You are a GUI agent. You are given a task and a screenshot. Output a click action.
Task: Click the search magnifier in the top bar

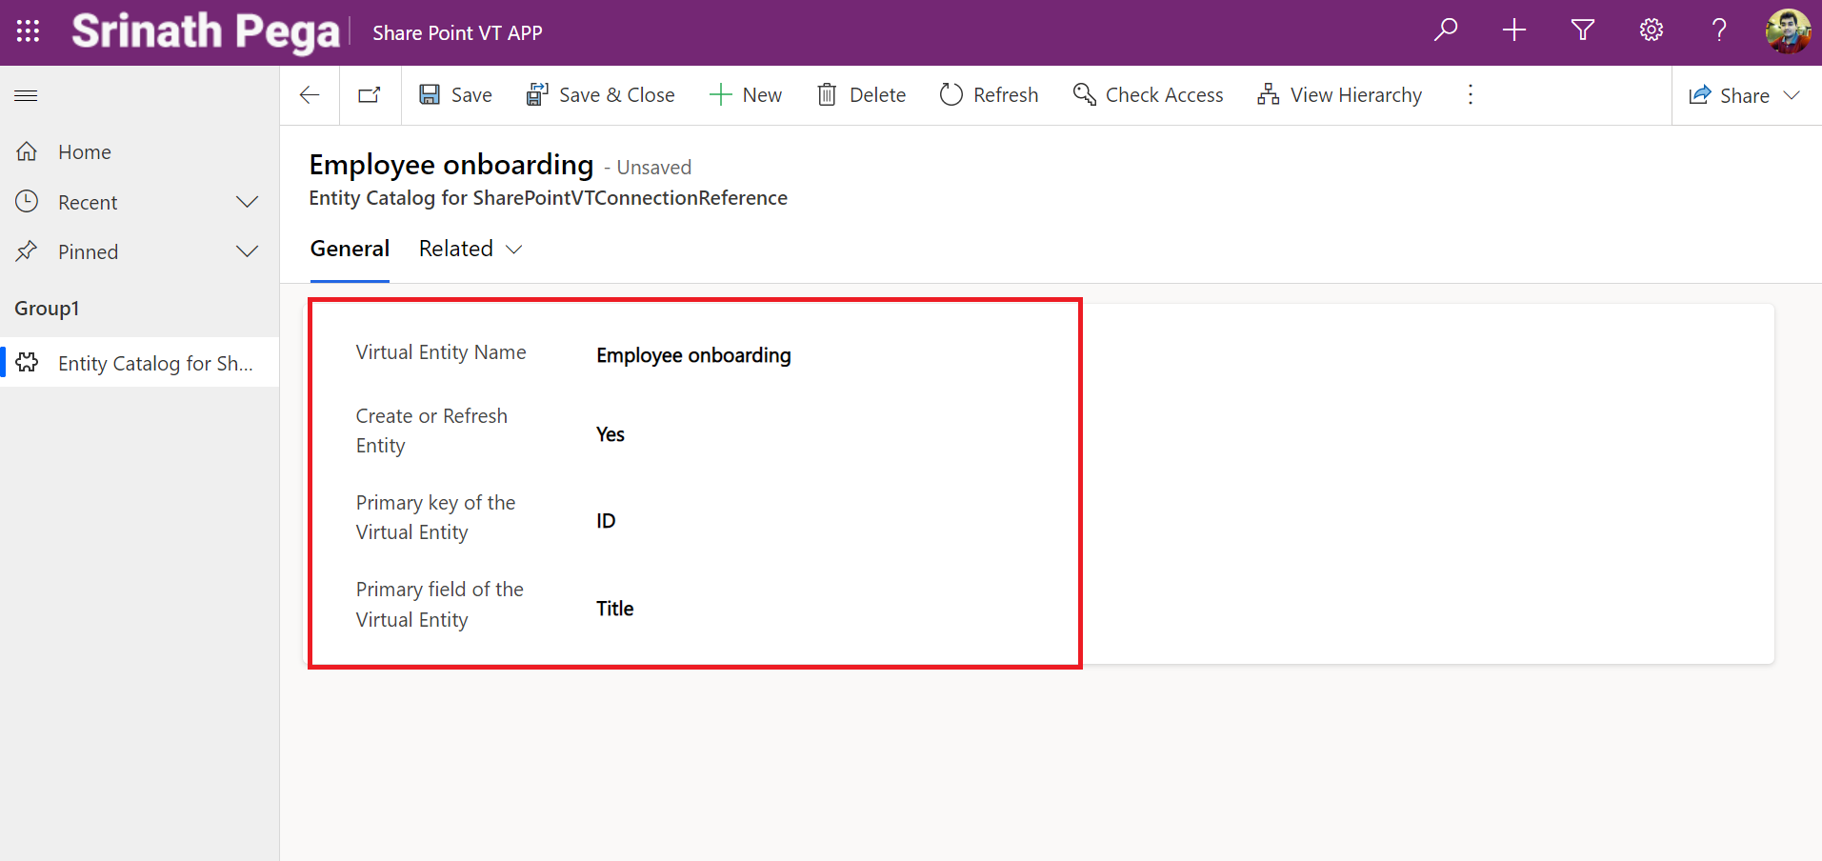tap(1445, 30)
